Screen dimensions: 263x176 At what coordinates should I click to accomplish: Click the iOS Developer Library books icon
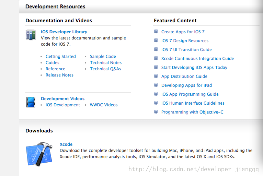[x=31, y=35]
